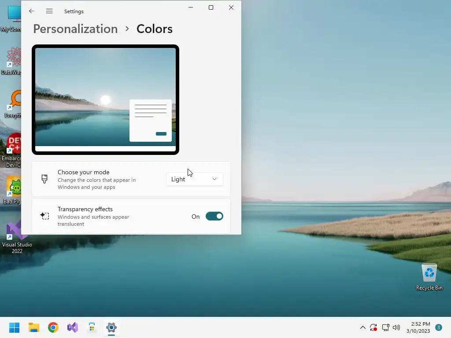Minimize the Settings window
Image resolution: width=451 pixels, height=338 pixels.
(191, 7)
